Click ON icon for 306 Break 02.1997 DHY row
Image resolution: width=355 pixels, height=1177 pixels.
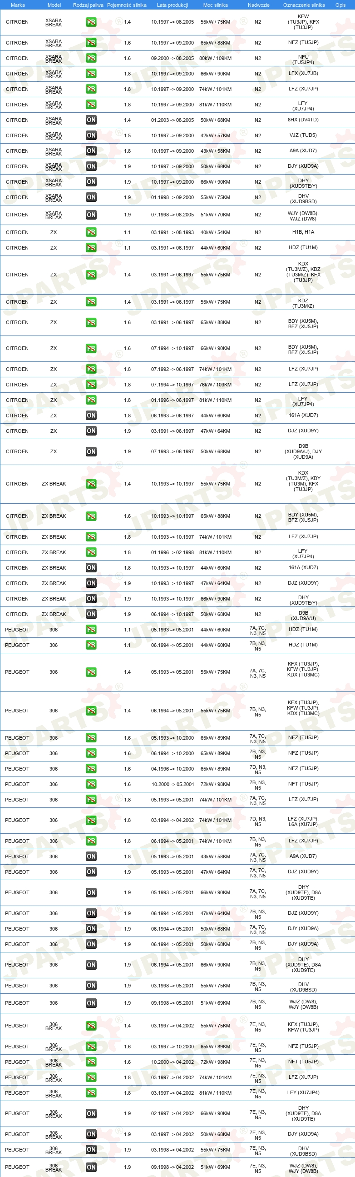91,1114
